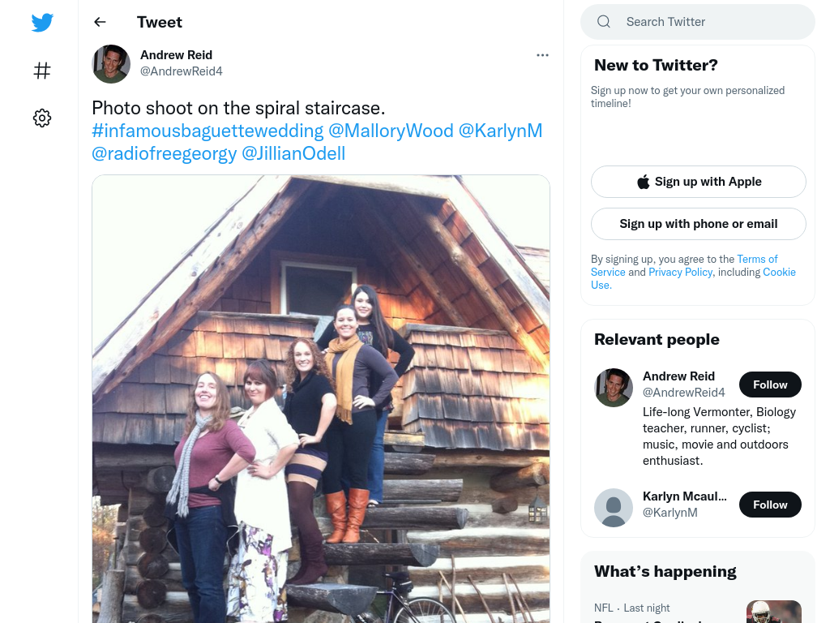The height and width of the screenshot is (623, 830).
Task: Open the @MalloryWood mention
Action: pyautogui.click(x=391, y=131)
